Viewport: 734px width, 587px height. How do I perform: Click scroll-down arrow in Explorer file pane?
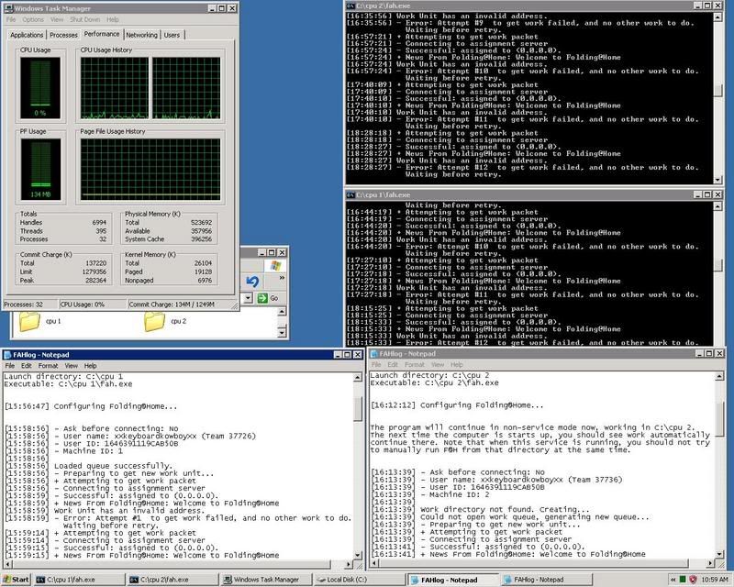pos(282,332)
